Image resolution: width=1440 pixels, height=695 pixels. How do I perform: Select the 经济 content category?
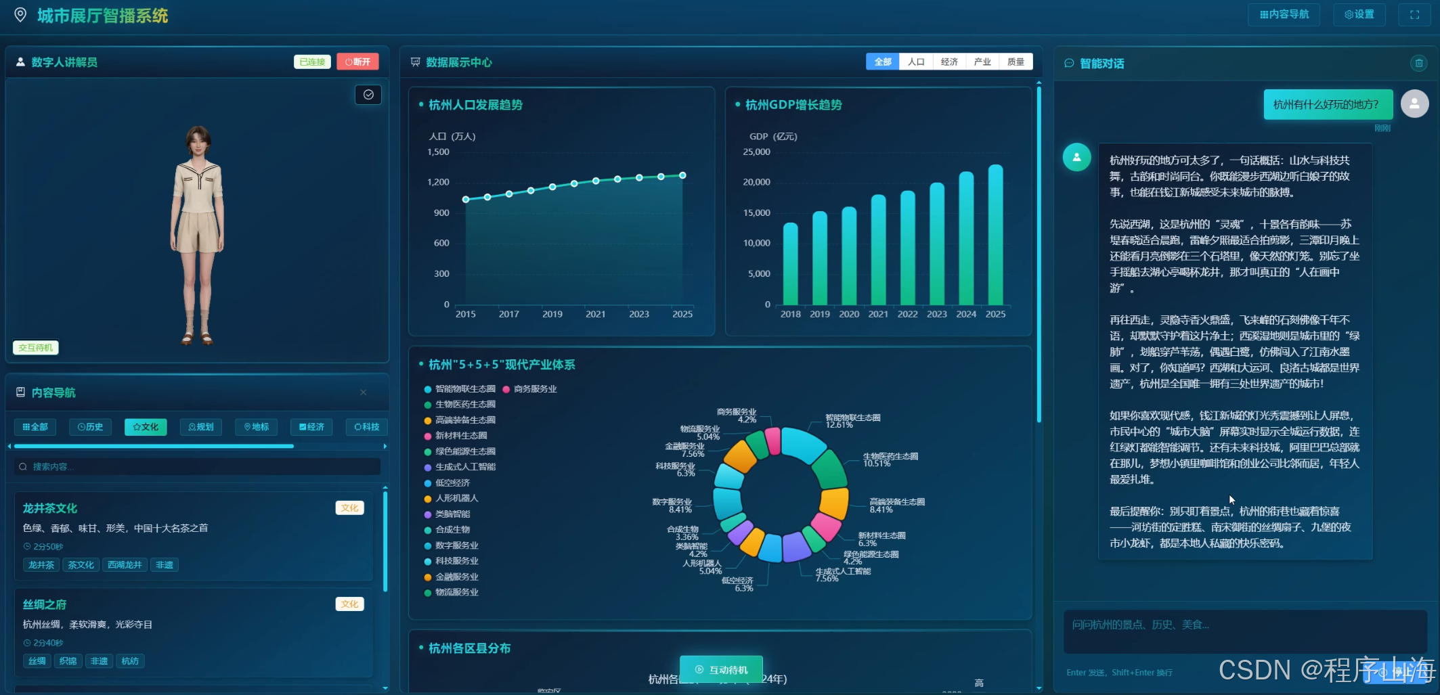[x=311, y=427]
